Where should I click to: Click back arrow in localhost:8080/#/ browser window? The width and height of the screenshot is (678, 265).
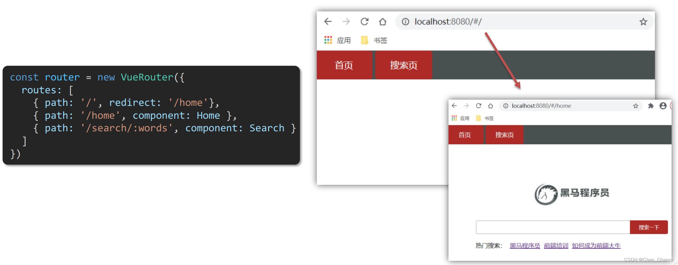[x=328, y=22]
